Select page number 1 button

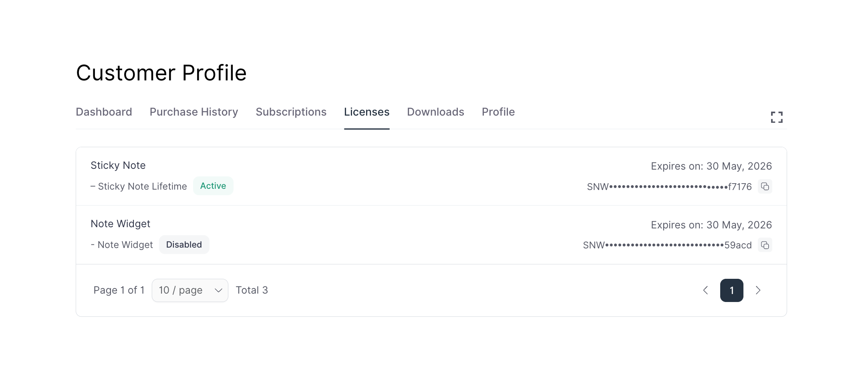731,290
